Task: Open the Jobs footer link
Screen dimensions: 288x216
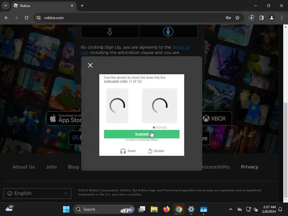Action: tap(51, 167)
